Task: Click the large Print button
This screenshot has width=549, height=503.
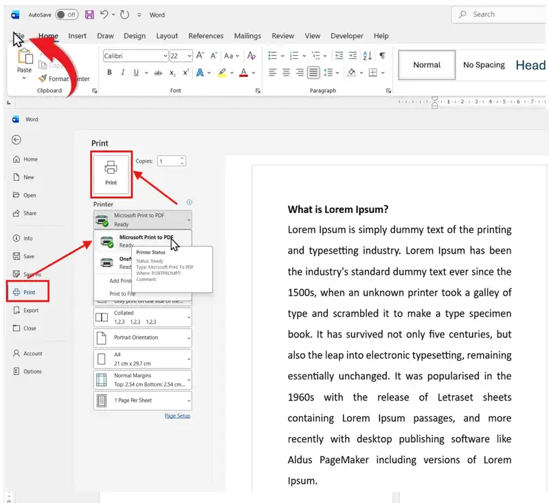Action: pyautogui.click(x=111, y=174)
